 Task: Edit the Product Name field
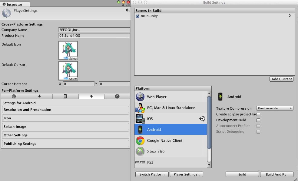tap(94, 36)
